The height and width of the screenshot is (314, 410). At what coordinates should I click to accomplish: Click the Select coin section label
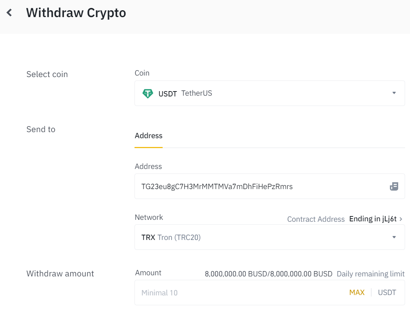[47, 74]
